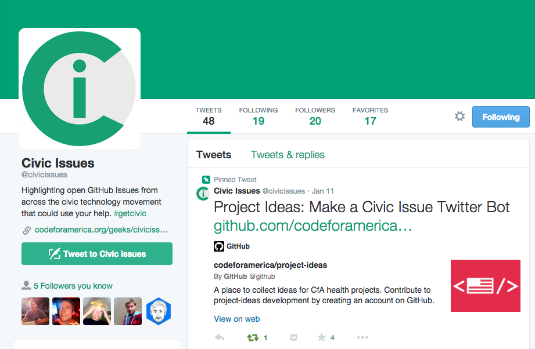Viewport: 535px width, 349px height.
Task: Click the profile bio text about GitHub Issues
Action: 91,202
